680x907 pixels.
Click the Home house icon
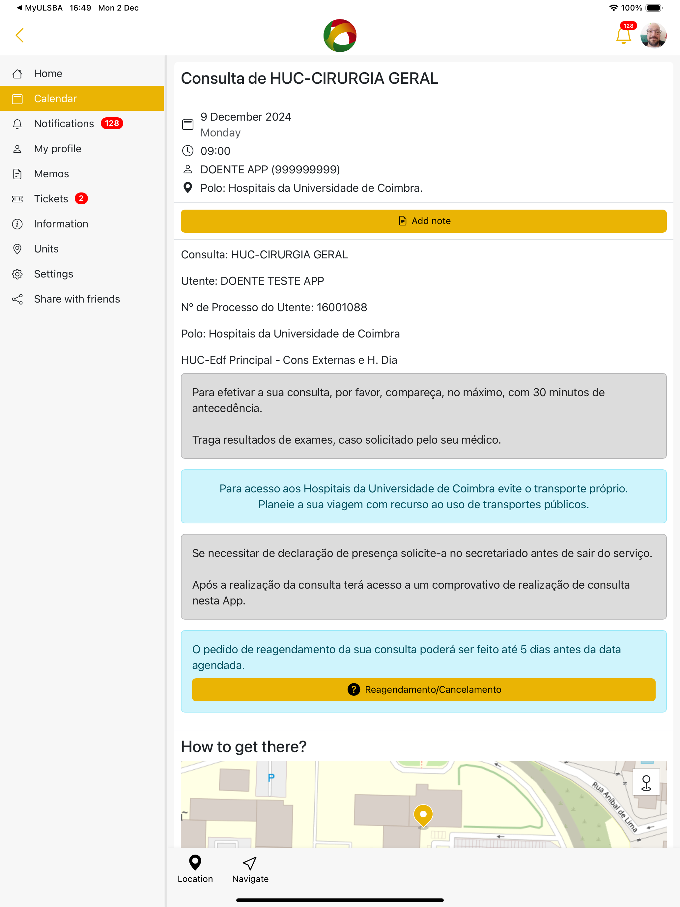17,74
